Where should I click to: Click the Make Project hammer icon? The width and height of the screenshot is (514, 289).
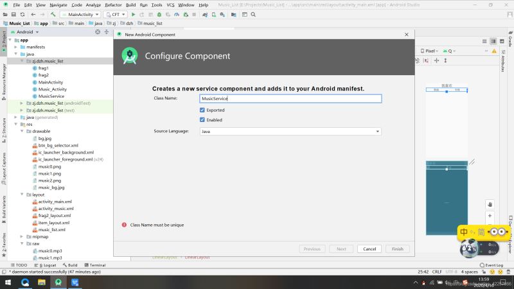pos(53,14)
